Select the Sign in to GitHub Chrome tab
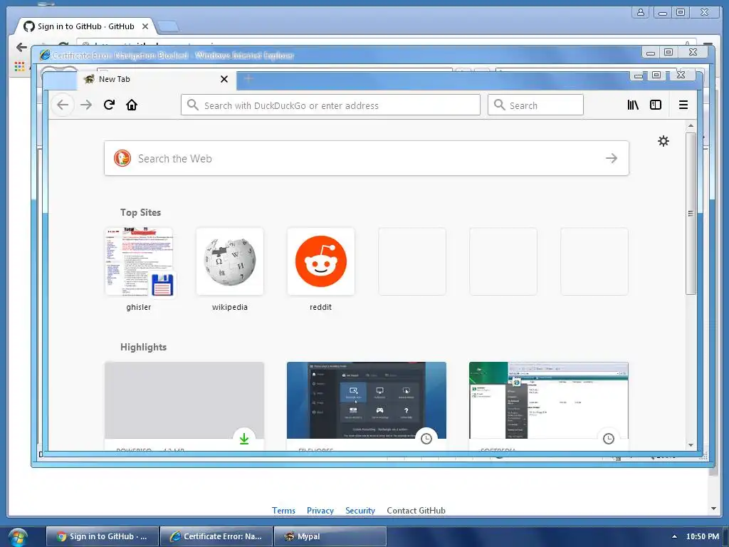Viewport: 729px width, 547px height. pyautogui.click(x=86, y=26)
